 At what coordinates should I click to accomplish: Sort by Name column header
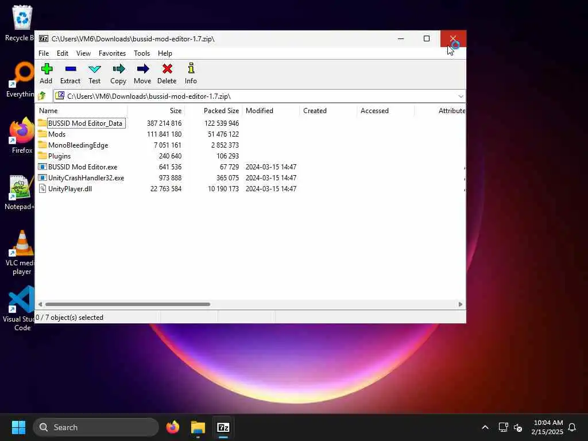click(x=82, y=111)
